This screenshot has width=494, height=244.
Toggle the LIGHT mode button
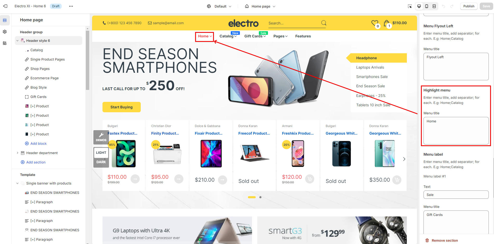click(x=101, y=153)
